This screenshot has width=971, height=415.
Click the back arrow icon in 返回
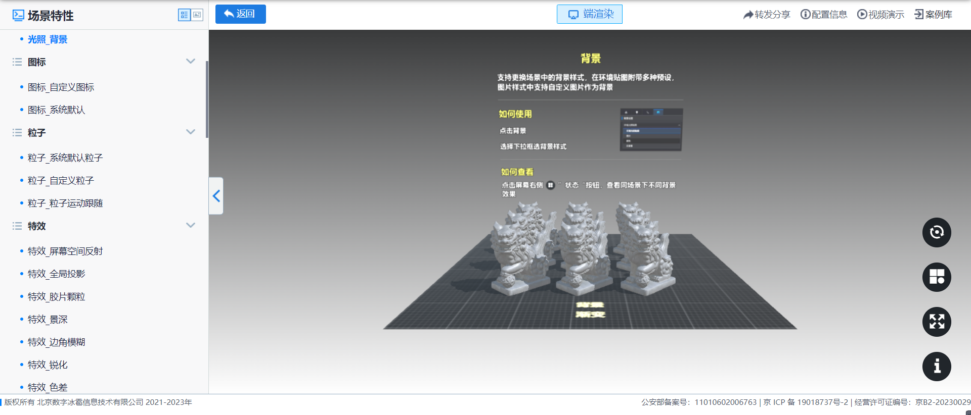(x=229, y=14)
